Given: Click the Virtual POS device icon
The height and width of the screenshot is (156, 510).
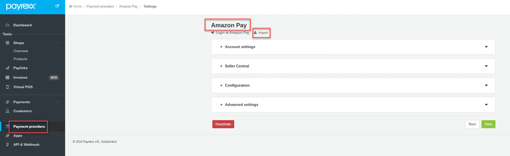Looking at the screenshot, I should [x=8, y=87].
